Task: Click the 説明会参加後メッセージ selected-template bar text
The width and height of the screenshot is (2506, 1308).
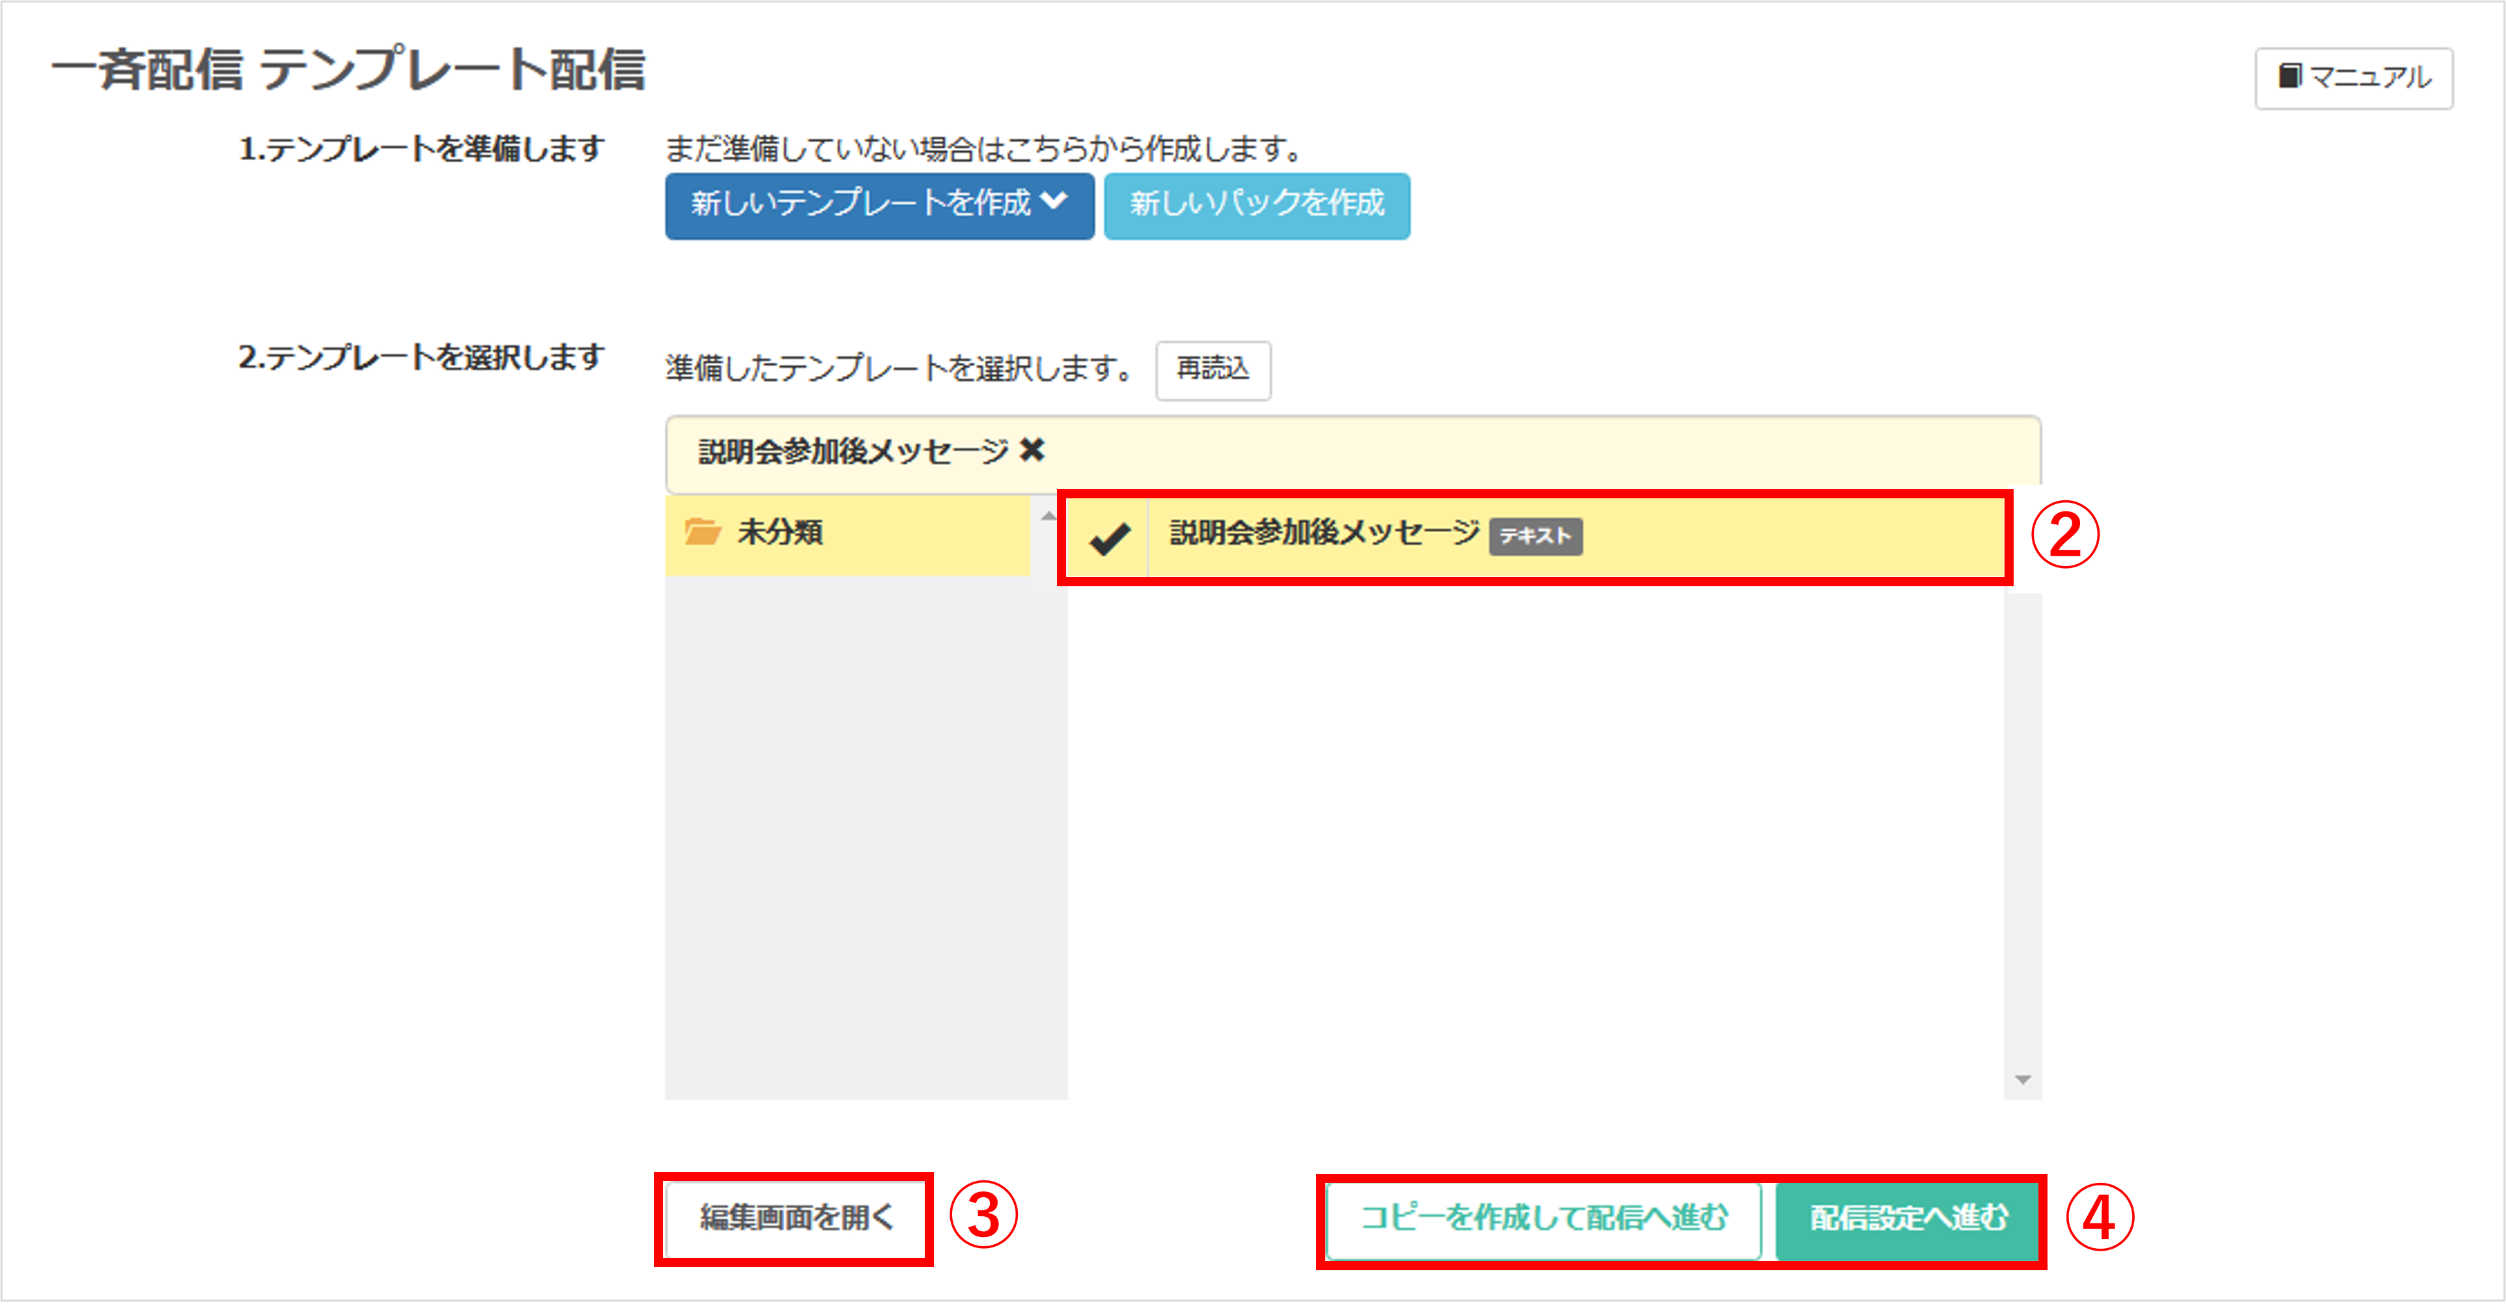Action: click(853, 451)
